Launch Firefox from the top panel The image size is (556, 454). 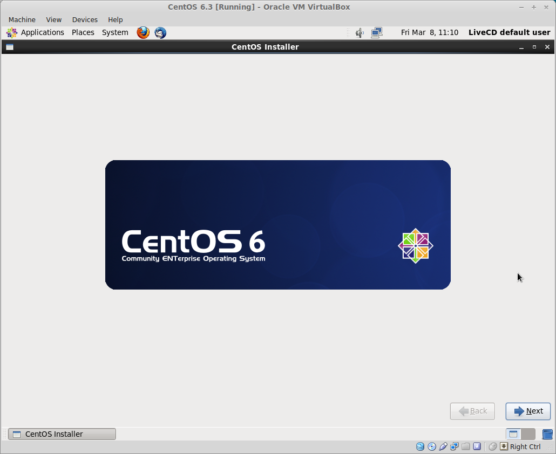143,32
